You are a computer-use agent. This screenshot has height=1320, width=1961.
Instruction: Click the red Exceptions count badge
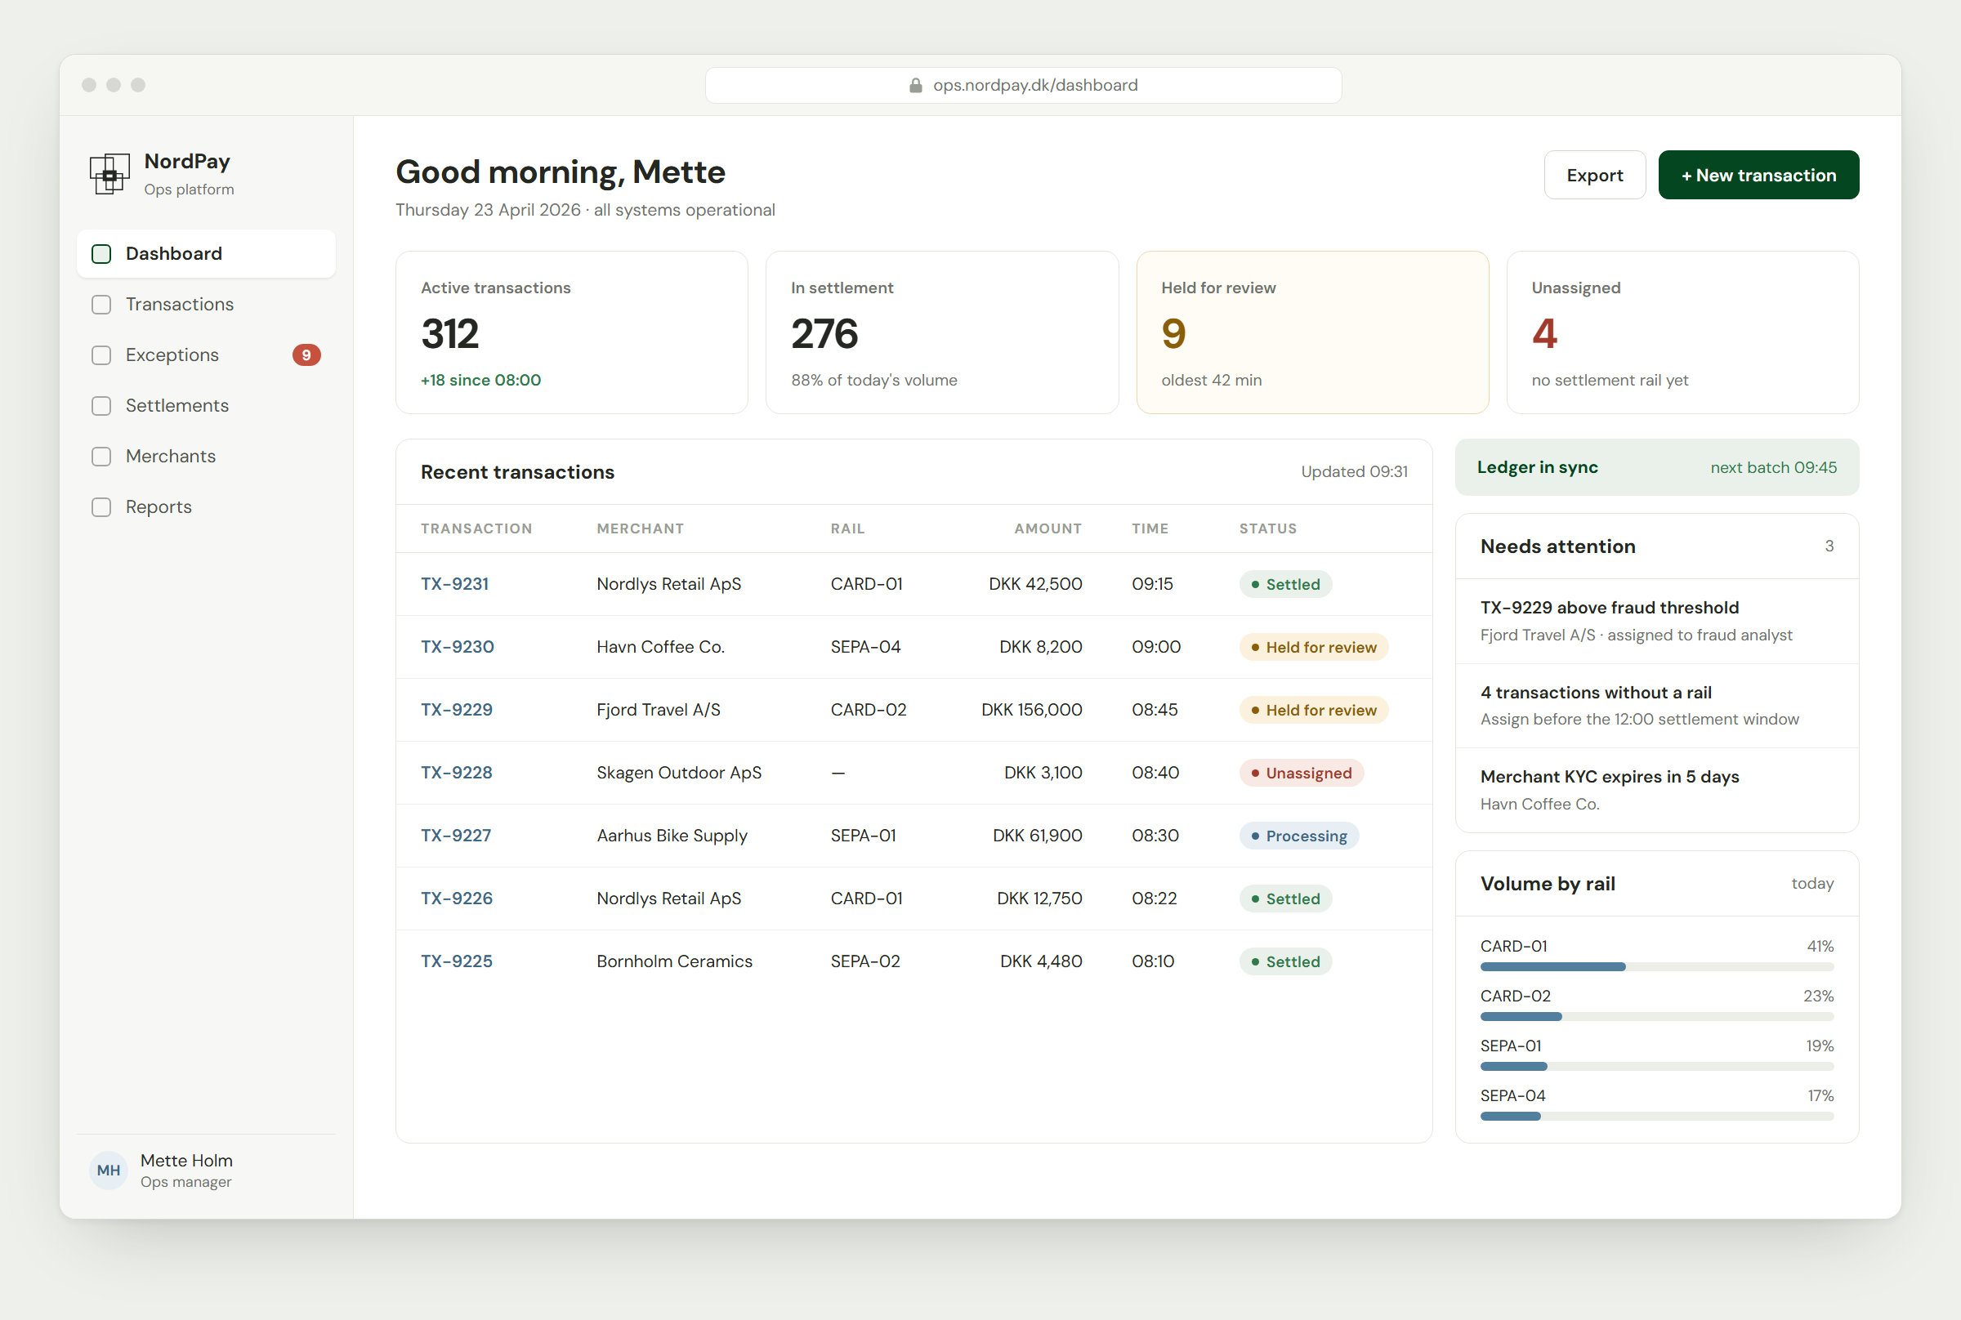[x=306, y=355]
